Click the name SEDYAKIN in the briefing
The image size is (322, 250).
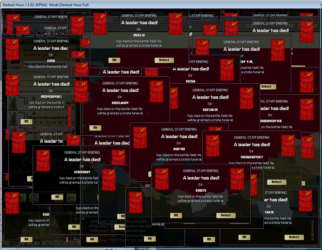tap(210, 110)
